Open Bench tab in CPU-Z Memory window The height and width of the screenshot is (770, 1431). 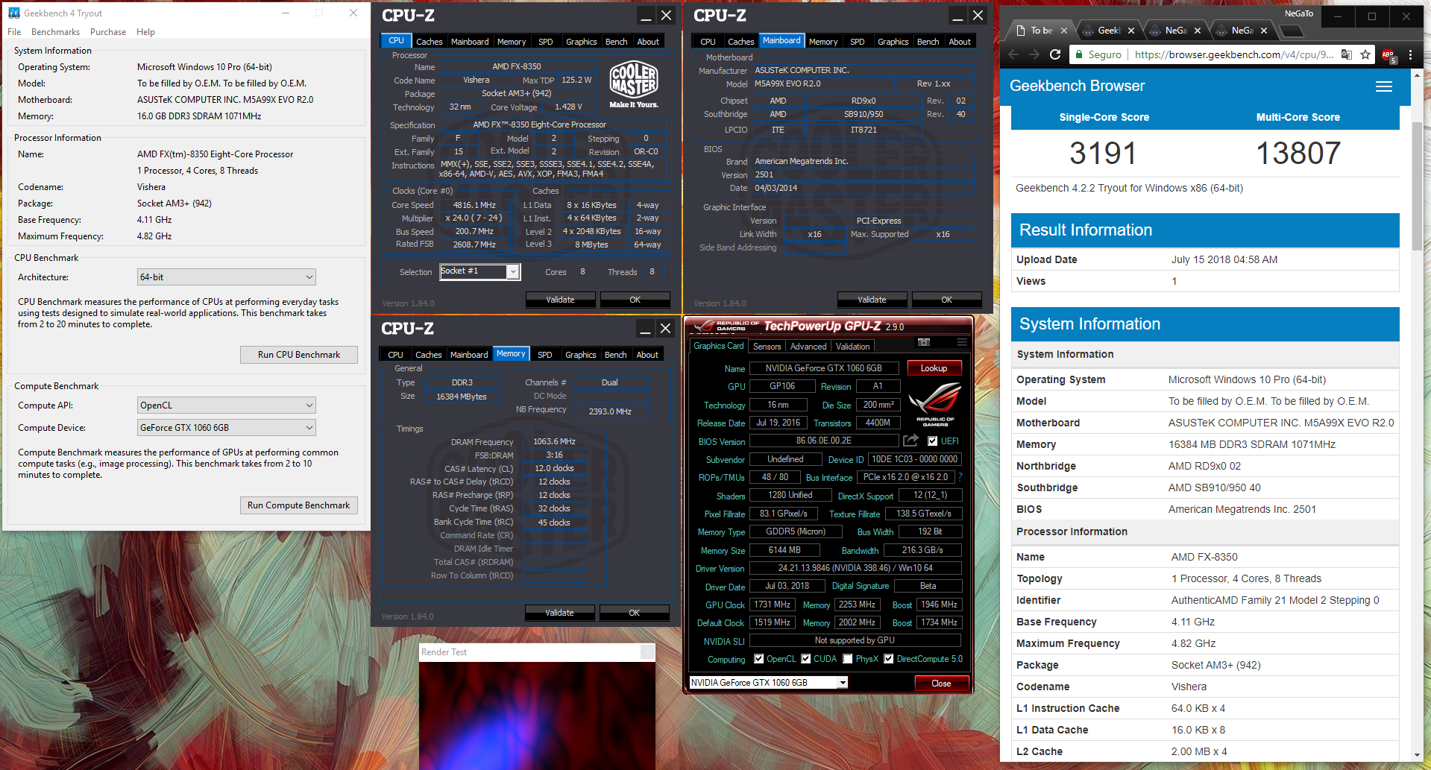tap(615, 355)
